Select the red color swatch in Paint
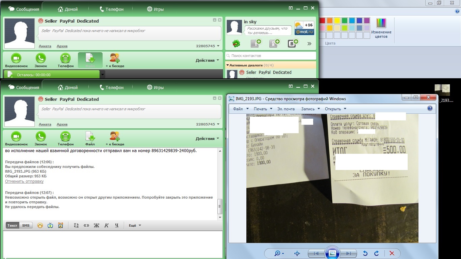This screenshot has height=259, width=461. pyautogui.click(x=322, y=21)
